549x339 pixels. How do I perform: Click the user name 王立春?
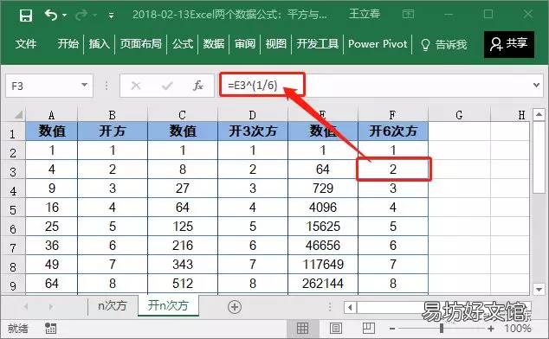point(365,14)
